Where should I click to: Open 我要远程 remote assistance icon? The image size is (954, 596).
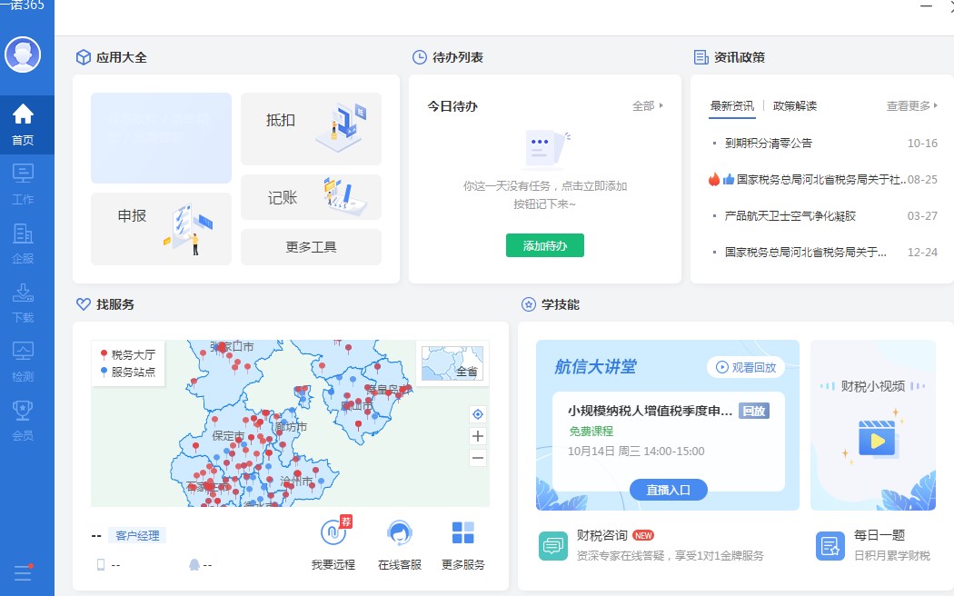[x=333, y=532]
